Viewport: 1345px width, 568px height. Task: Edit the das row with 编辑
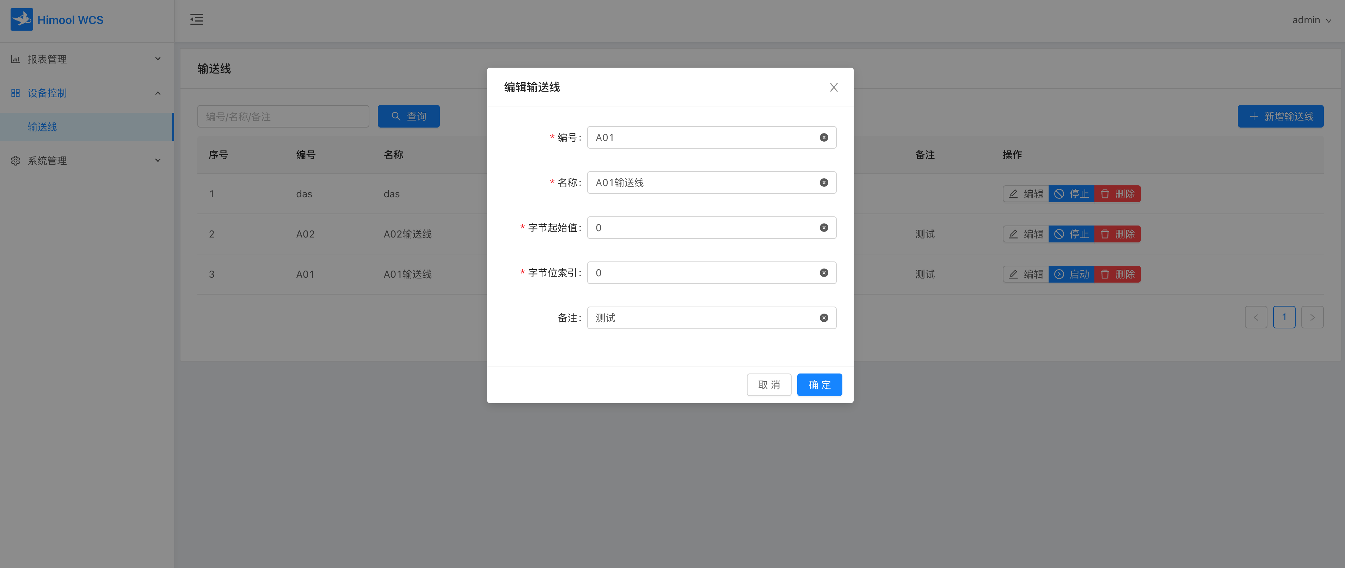(x=1025, y=194)
